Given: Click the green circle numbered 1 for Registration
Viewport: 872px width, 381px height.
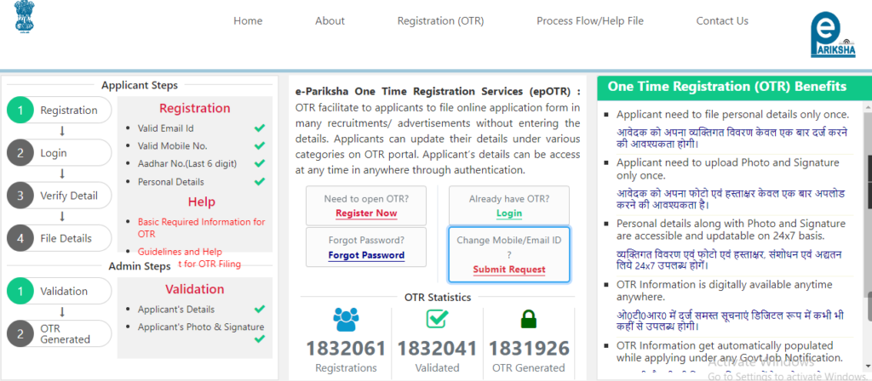Looking at the screenshot, I should pyautogui.click(x=20, y=110).
